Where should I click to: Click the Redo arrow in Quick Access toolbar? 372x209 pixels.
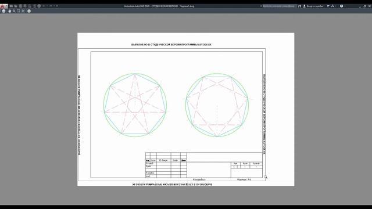[51, 6]
